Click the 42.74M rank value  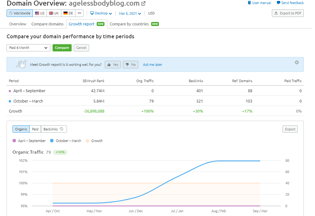coord(98,91)
